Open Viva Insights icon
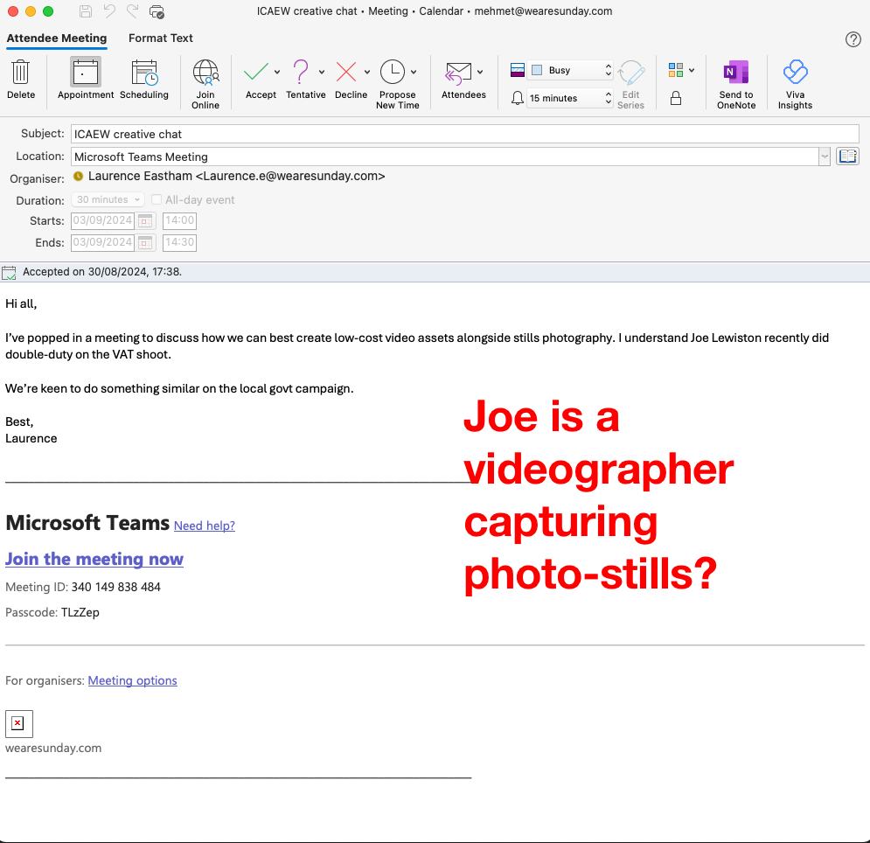The width and height of the screenshot is (870, 843). tap(795, 73)
